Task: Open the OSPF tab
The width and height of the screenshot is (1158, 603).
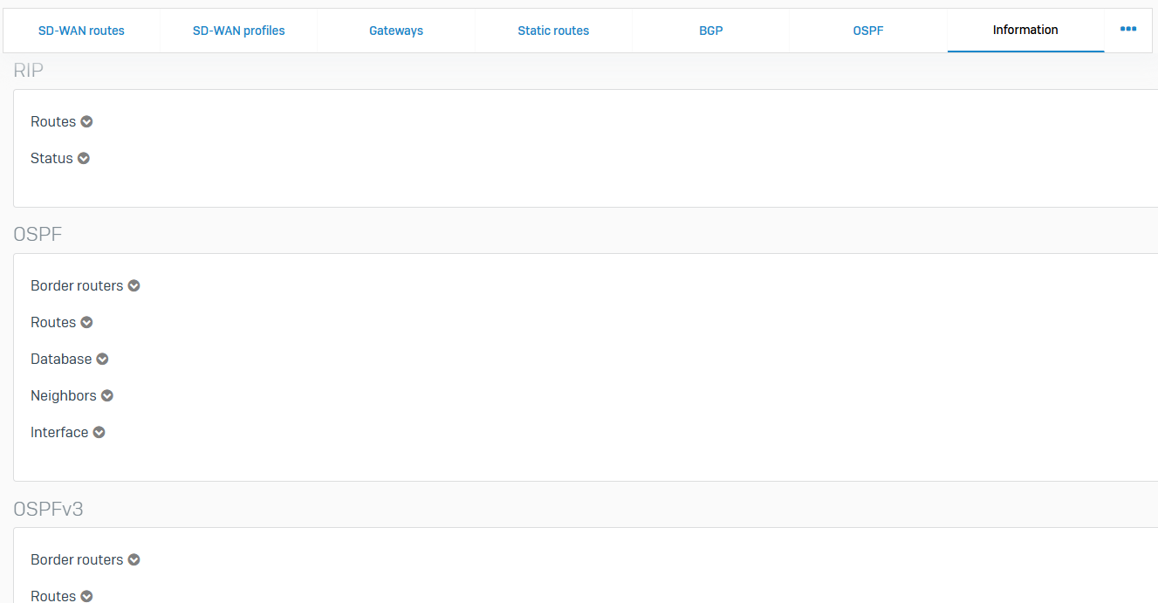Action: tap(868, 31)
